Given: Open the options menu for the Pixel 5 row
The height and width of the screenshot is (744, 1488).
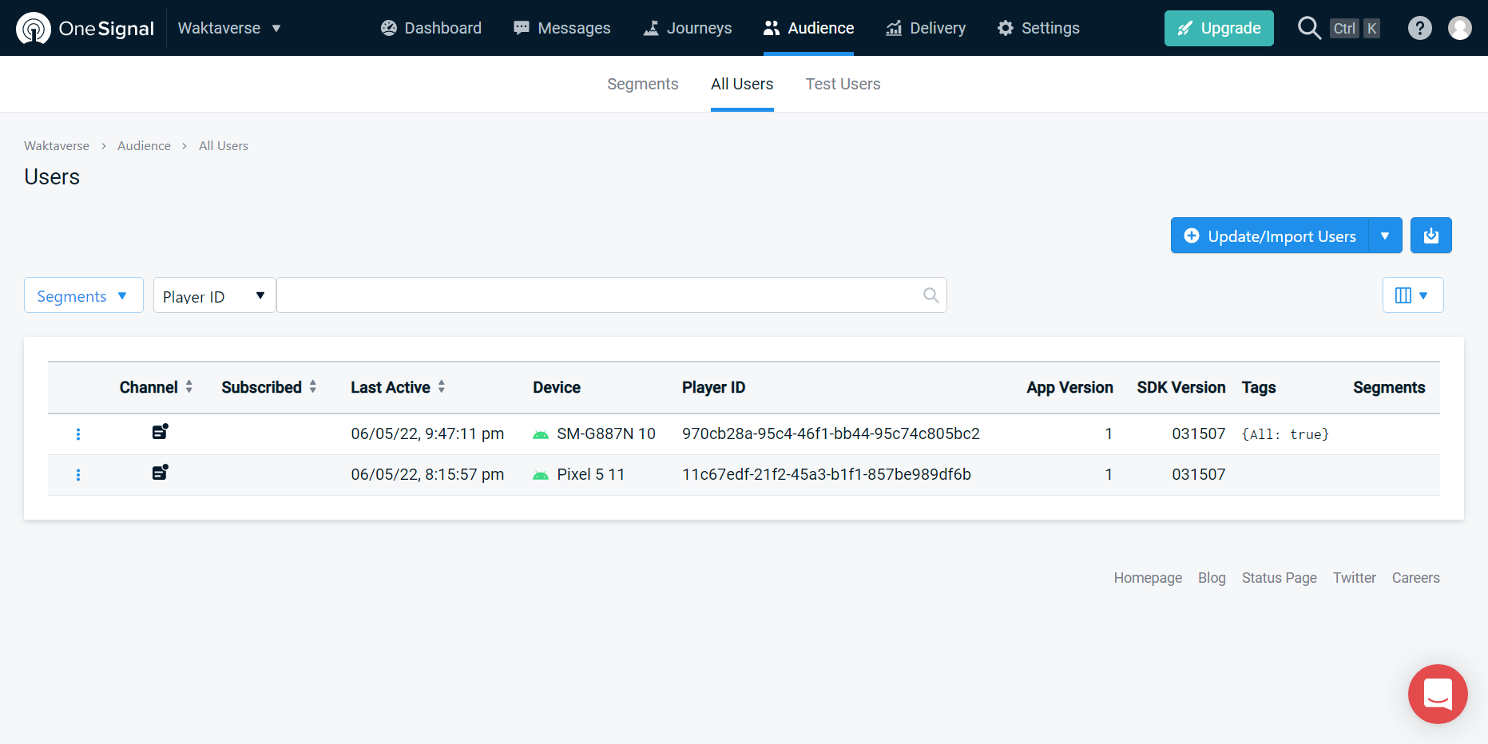Looking at the screenshot, I should tap(78, 475).
